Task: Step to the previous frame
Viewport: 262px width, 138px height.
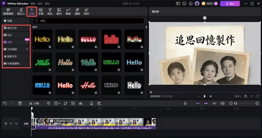Action: (x=199, y=96)
